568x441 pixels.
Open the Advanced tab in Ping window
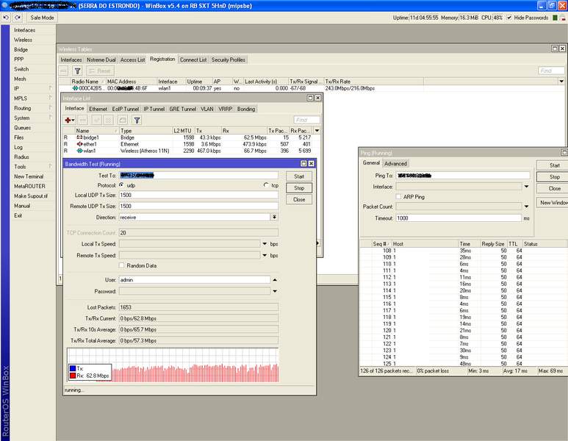395,163
